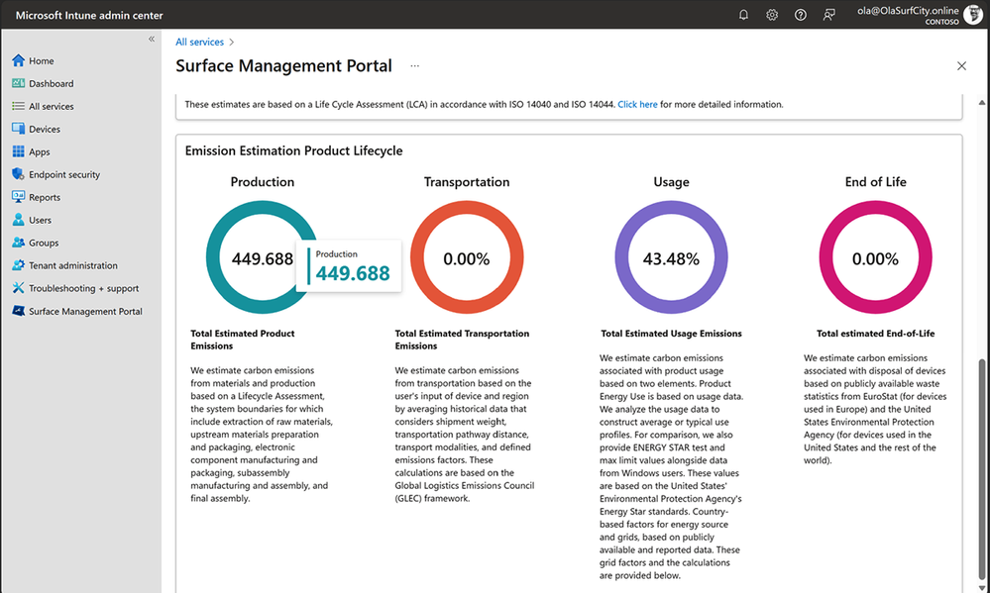Open account ola@OlaSurfCity.online label

pyautogui.click(x=908, y=10)
